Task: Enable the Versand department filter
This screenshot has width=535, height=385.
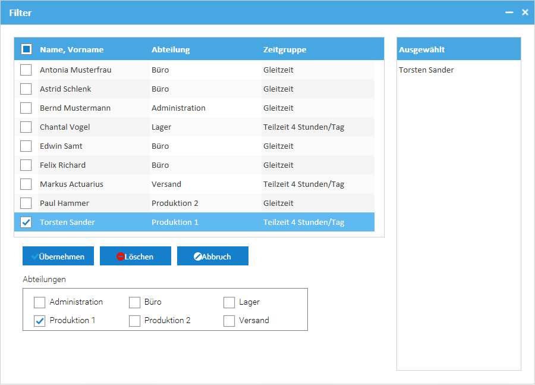Action: [229, 321]
